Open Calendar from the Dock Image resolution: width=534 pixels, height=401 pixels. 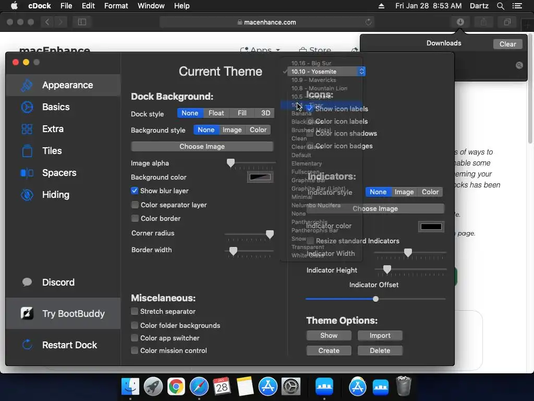click(x=222, y=387)
